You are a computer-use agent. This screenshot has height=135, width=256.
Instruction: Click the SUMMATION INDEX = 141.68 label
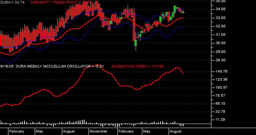click(x=138, y=66)
